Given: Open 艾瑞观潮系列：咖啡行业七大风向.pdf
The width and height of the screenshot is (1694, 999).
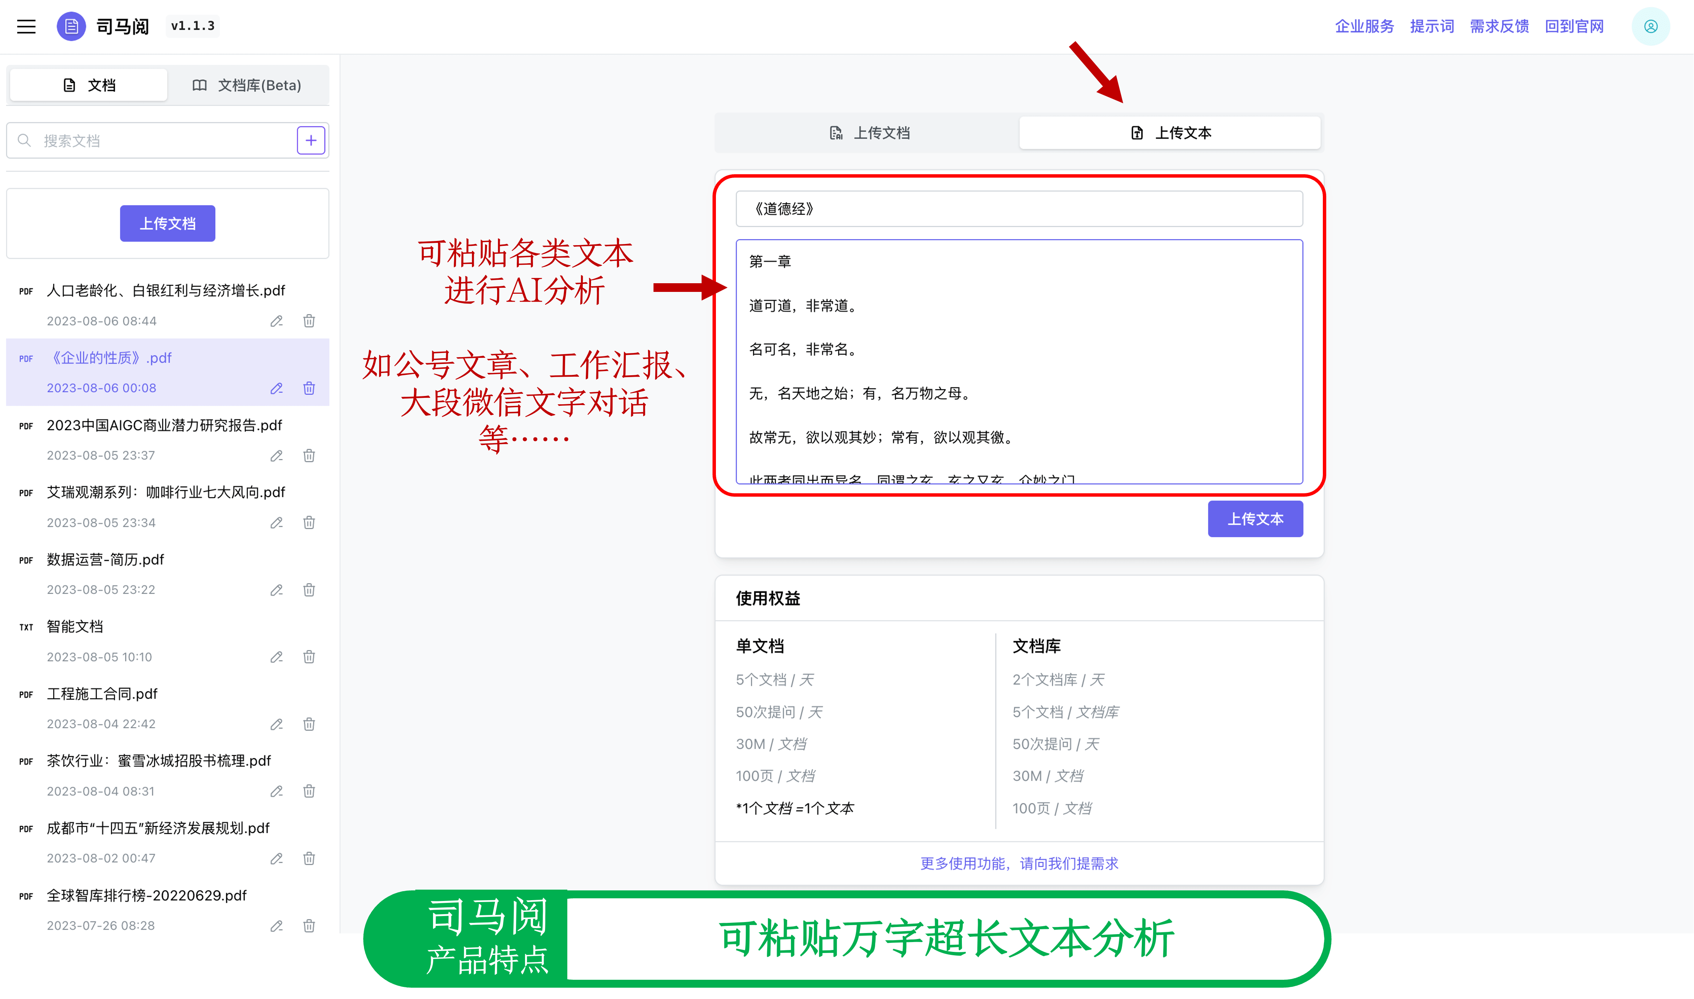Looking at the screenshot, I should [x=166, y=493].
